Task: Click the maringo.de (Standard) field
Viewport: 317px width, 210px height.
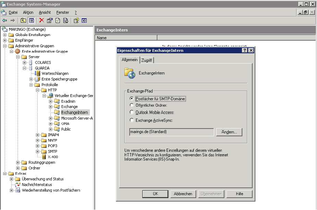Action: pyautogui.click(x=172, y=132)
